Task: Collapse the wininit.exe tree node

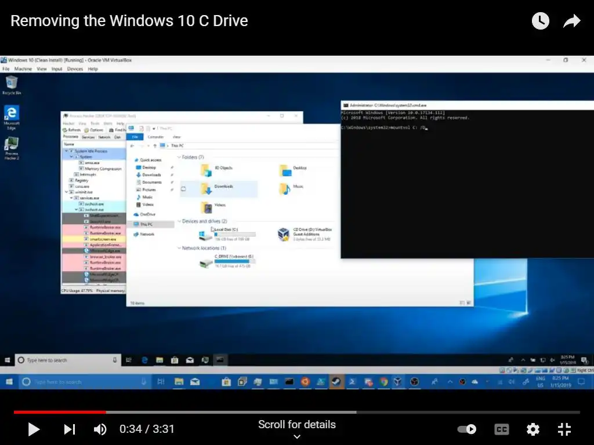Action: [66, 192]
